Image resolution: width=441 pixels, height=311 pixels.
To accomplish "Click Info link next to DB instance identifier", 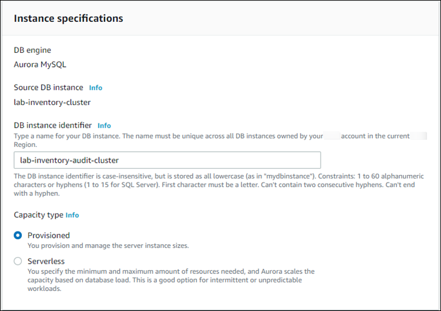I will pyautogui.click(x=104, y=125).
